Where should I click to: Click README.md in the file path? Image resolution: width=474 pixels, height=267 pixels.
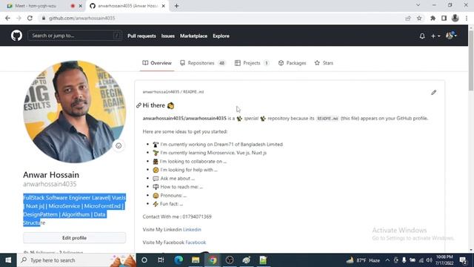tap(193, 92)
